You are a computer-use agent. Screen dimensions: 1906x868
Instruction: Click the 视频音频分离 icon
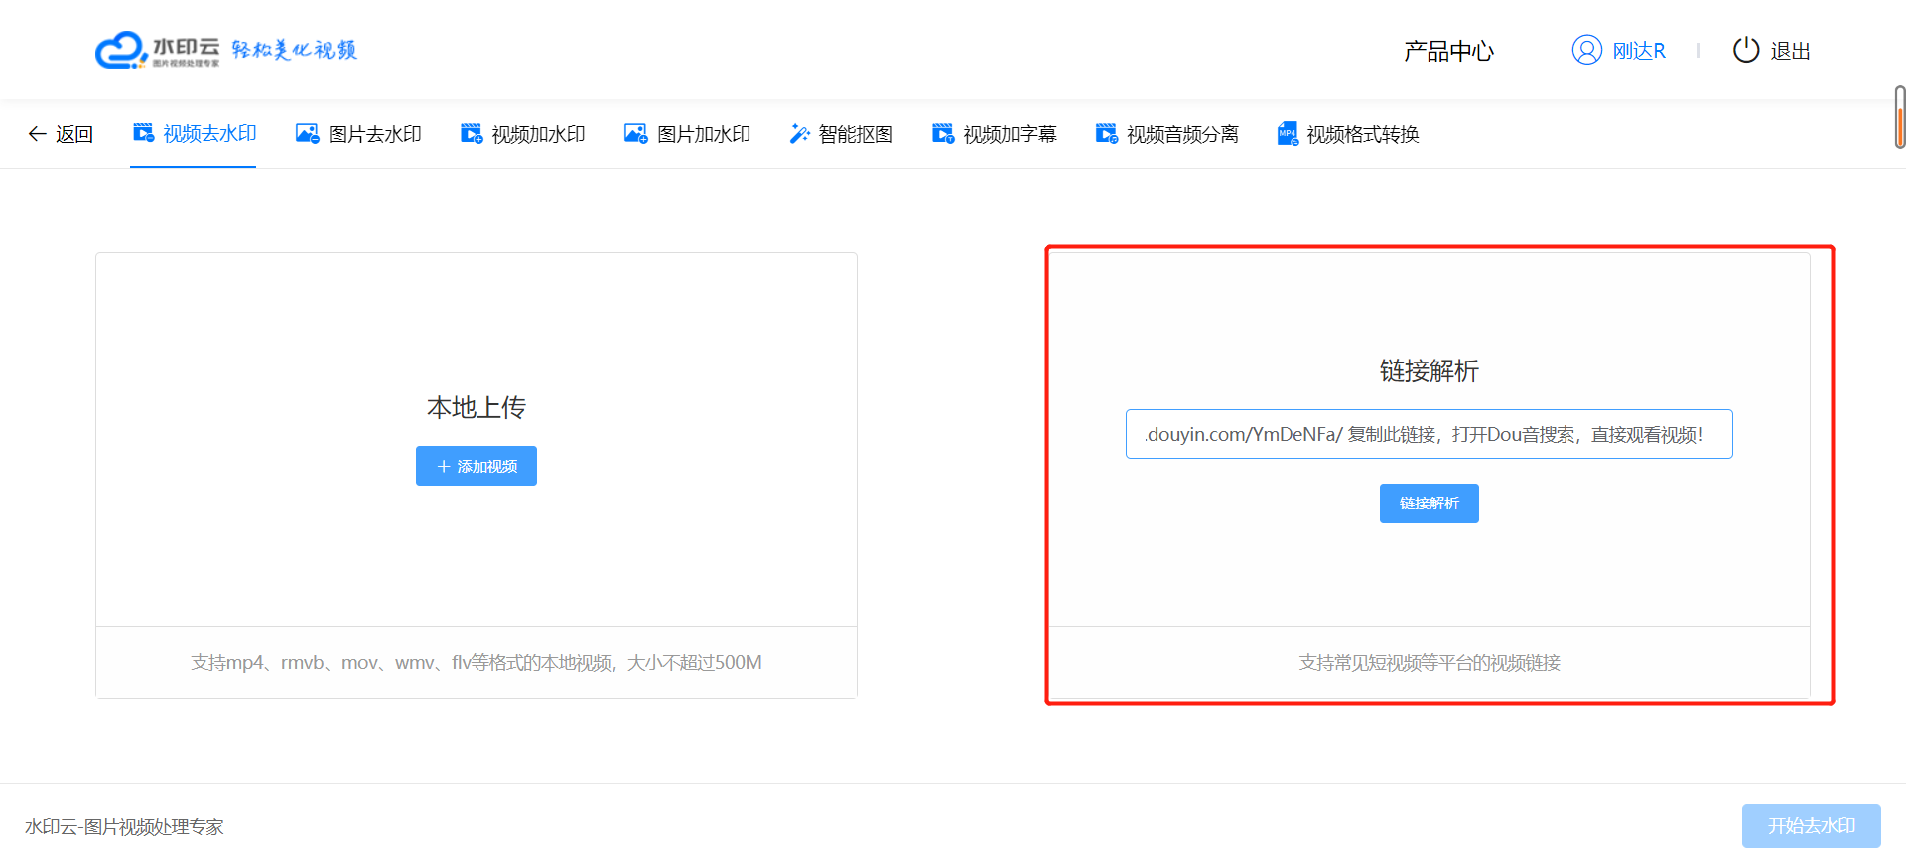(x=1106, y=133)
